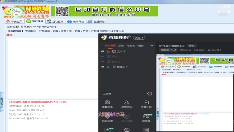Click the QR code in the banner
The height and width of the screenshot is (132, 234).
[61, 11]
